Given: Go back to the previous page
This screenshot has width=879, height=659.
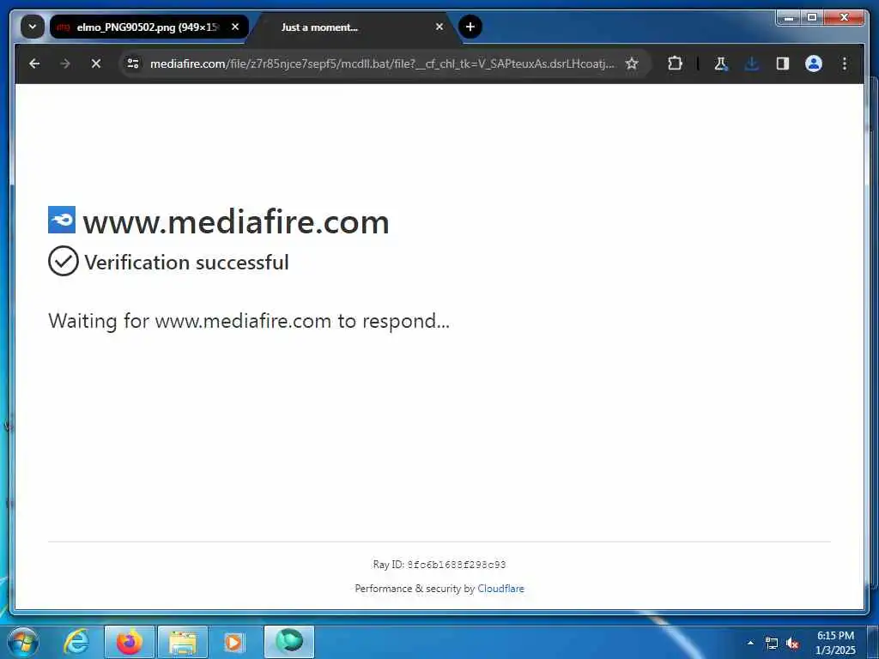Looking at the screenshot, I should point(34,63).
